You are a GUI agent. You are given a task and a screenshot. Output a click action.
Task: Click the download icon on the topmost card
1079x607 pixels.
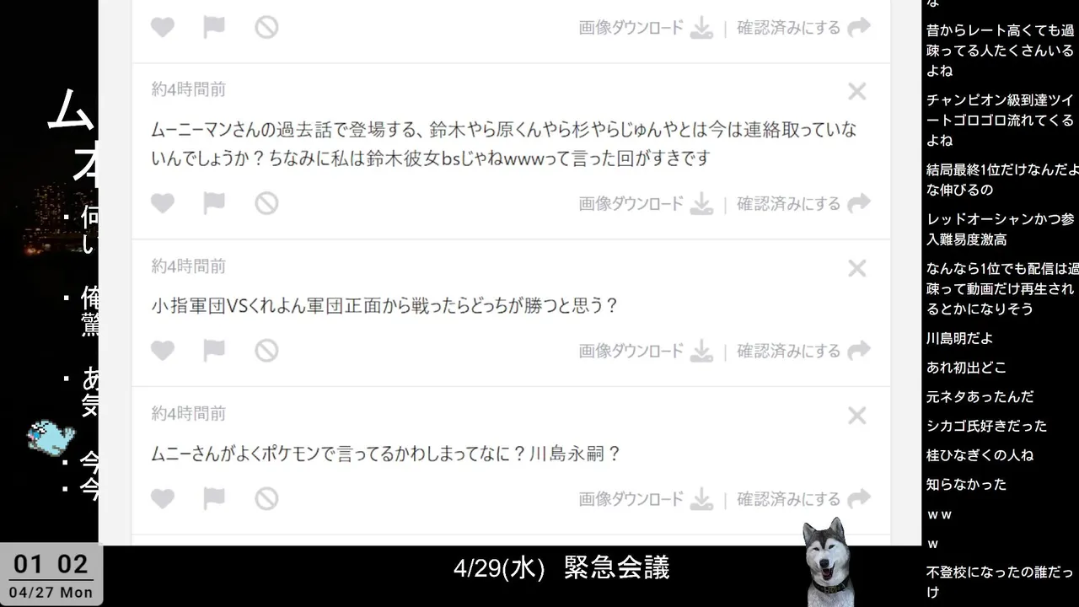click(x=701, y=28)
